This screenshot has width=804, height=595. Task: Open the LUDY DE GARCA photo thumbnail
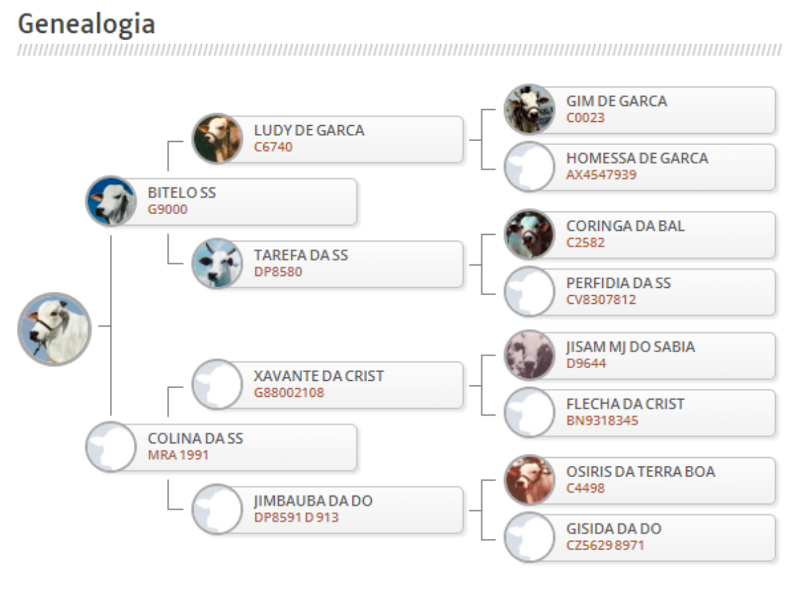(217, 139)
